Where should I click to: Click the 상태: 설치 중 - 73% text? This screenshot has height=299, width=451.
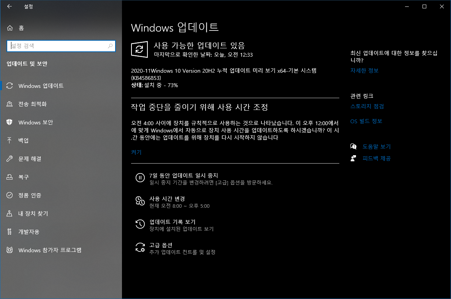click(x=155, y=85)
